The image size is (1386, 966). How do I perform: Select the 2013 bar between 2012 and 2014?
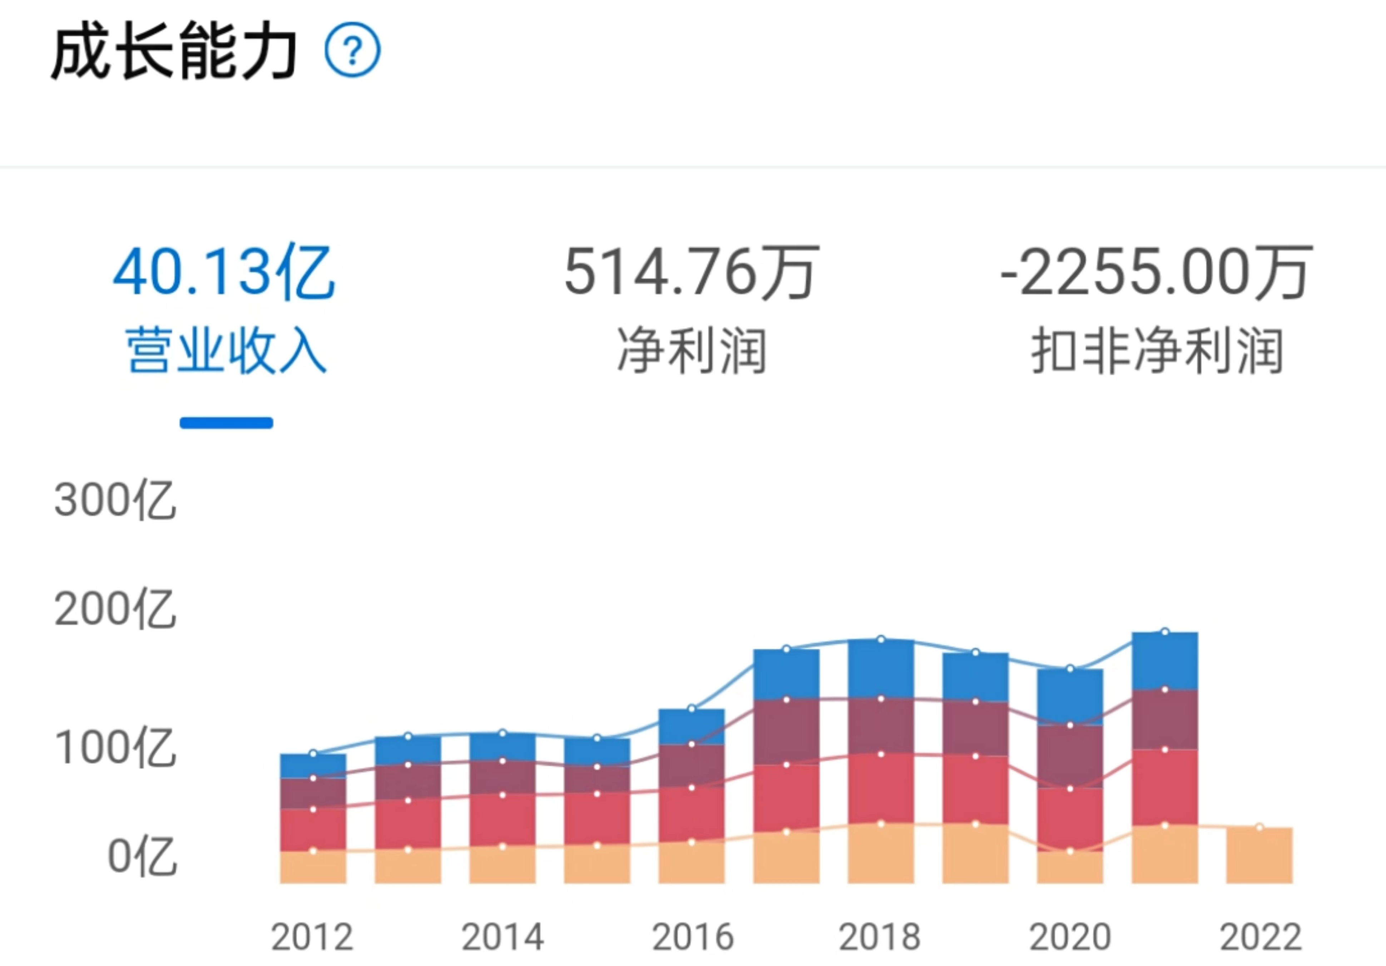click(408, 810)
